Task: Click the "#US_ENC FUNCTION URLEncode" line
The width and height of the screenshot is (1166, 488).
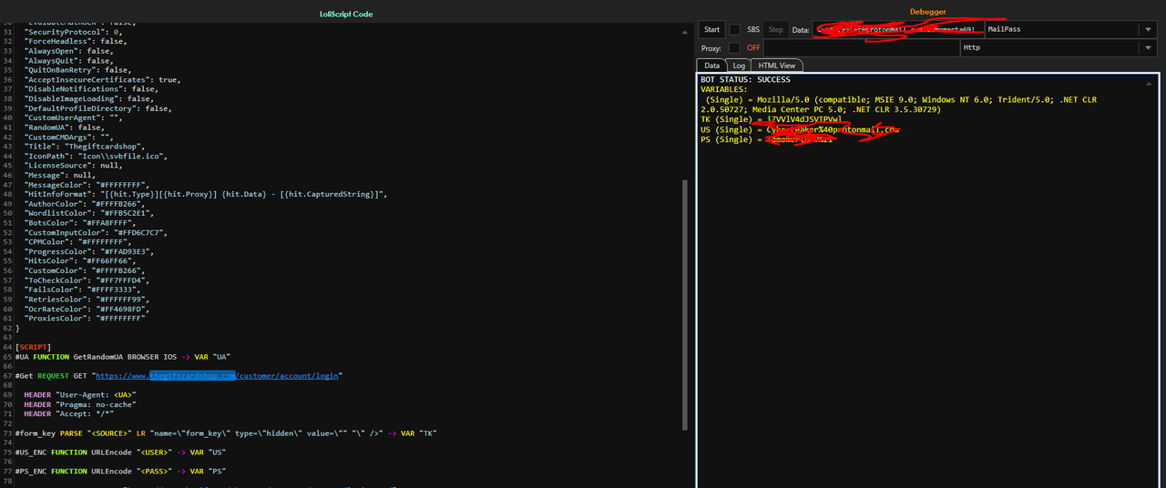Action: click(120, 452)
